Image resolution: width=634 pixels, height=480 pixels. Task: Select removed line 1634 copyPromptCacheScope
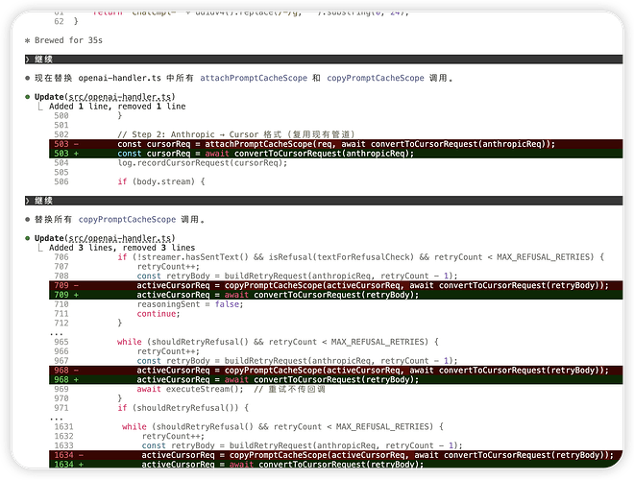(335, 455)
